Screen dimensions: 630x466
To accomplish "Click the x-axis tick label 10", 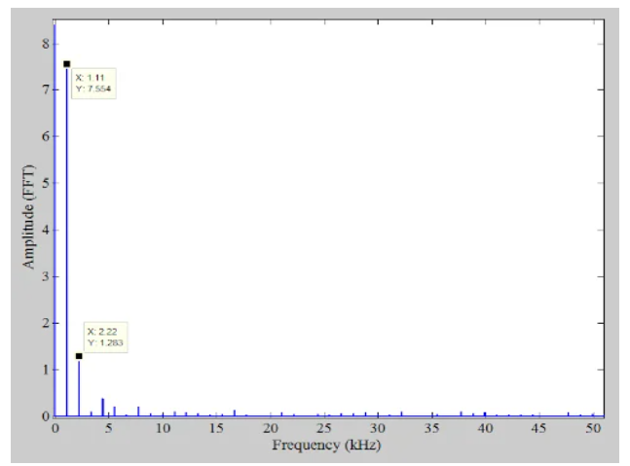I will click(163, 428).
